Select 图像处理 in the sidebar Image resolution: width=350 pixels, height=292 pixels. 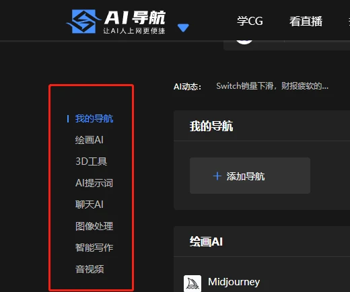94,226
